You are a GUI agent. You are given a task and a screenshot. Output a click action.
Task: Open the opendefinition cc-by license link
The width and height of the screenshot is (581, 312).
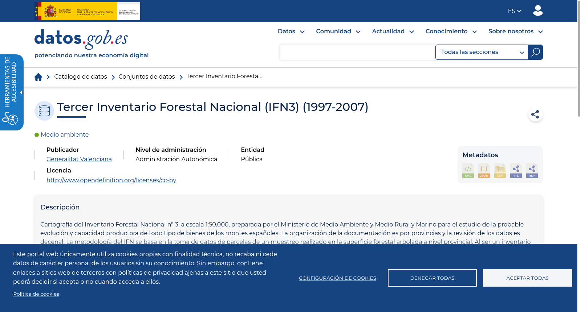pos(111,180)
